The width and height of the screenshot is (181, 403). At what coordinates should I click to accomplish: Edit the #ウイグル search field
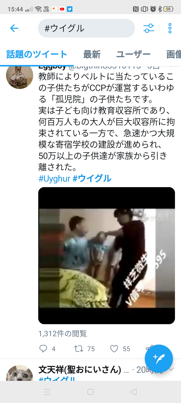[86, 28]
